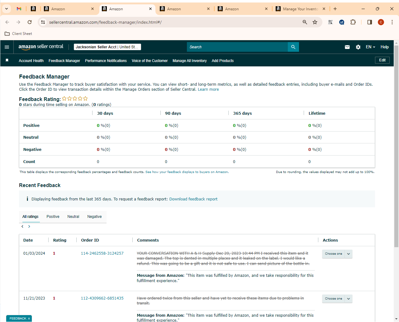Bookmark this page with the star icon
This screenshot has height=322, width=399.
[315, 22]
